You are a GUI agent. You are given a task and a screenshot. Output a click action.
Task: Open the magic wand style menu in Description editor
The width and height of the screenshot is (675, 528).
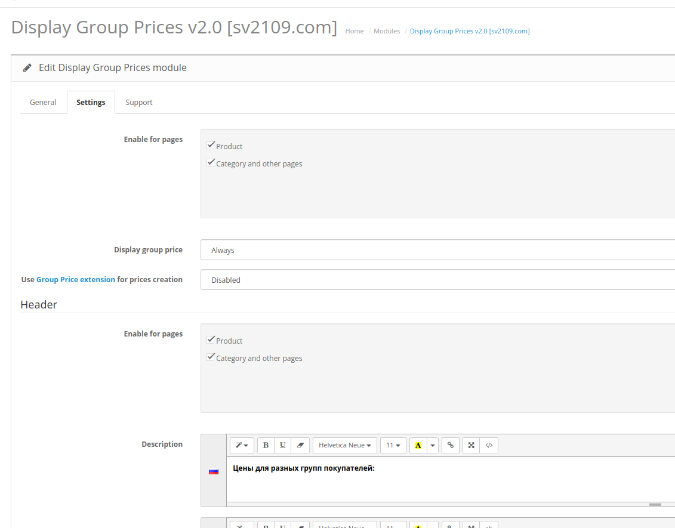[242, 445]
